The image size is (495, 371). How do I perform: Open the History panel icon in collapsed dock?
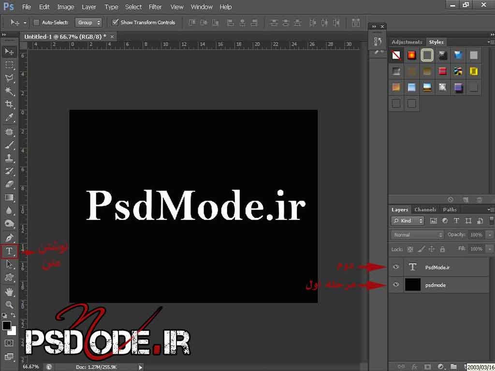point(378,42)
